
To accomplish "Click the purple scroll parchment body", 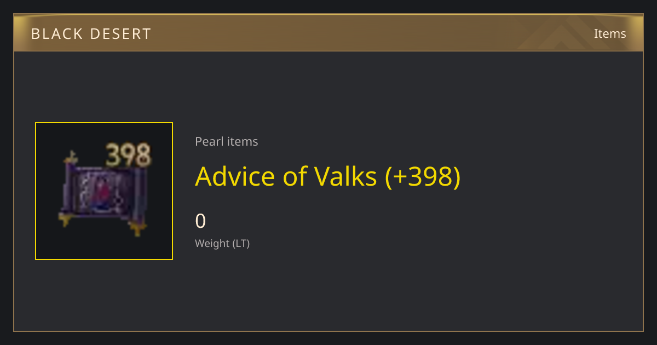I will pyautogui.click(x=103, y=193).
